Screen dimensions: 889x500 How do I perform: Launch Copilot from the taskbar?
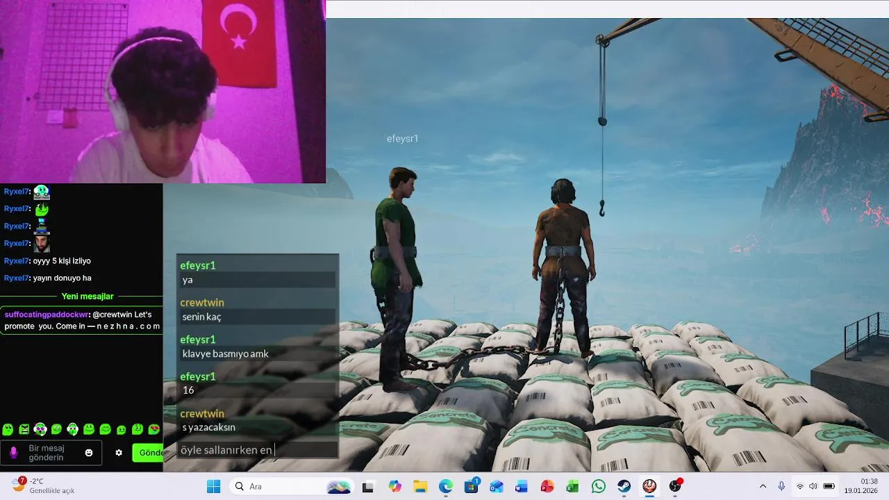pos(394,486)
